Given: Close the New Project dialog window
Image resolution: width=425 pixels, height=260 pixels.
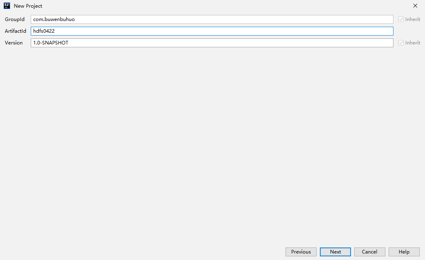Looking at the screenshot, I should click(x=415, y=6).
